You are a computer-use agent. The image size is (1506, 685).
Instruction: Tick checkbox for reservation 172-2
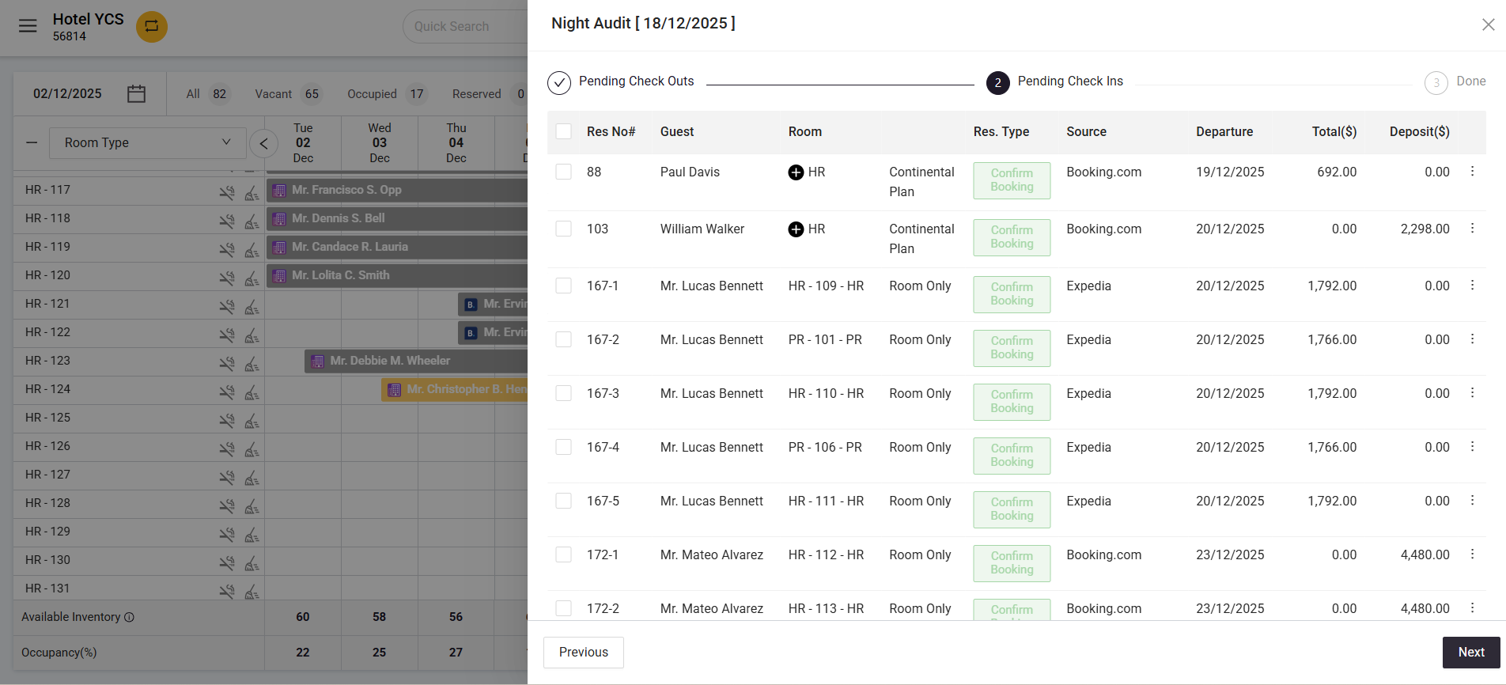tap(563, 608)
